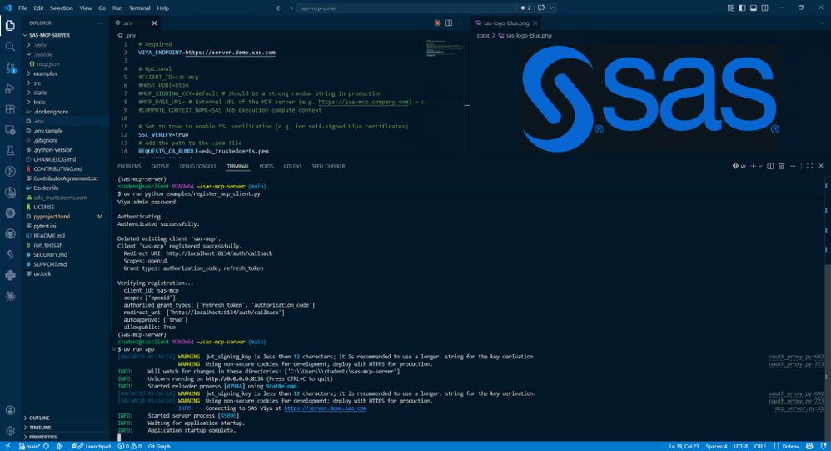Open the Accounts menu icon
831x451 pixels.
pyautogui.click(x=10, y=410)
